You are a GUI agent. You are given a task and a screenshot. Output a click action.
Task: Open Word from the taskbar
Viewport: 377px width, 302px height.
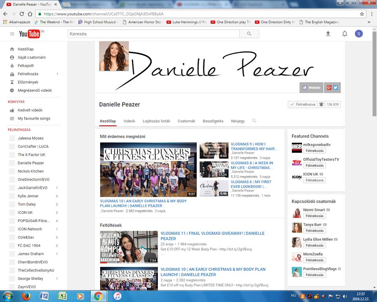click(x=44, y=296)
